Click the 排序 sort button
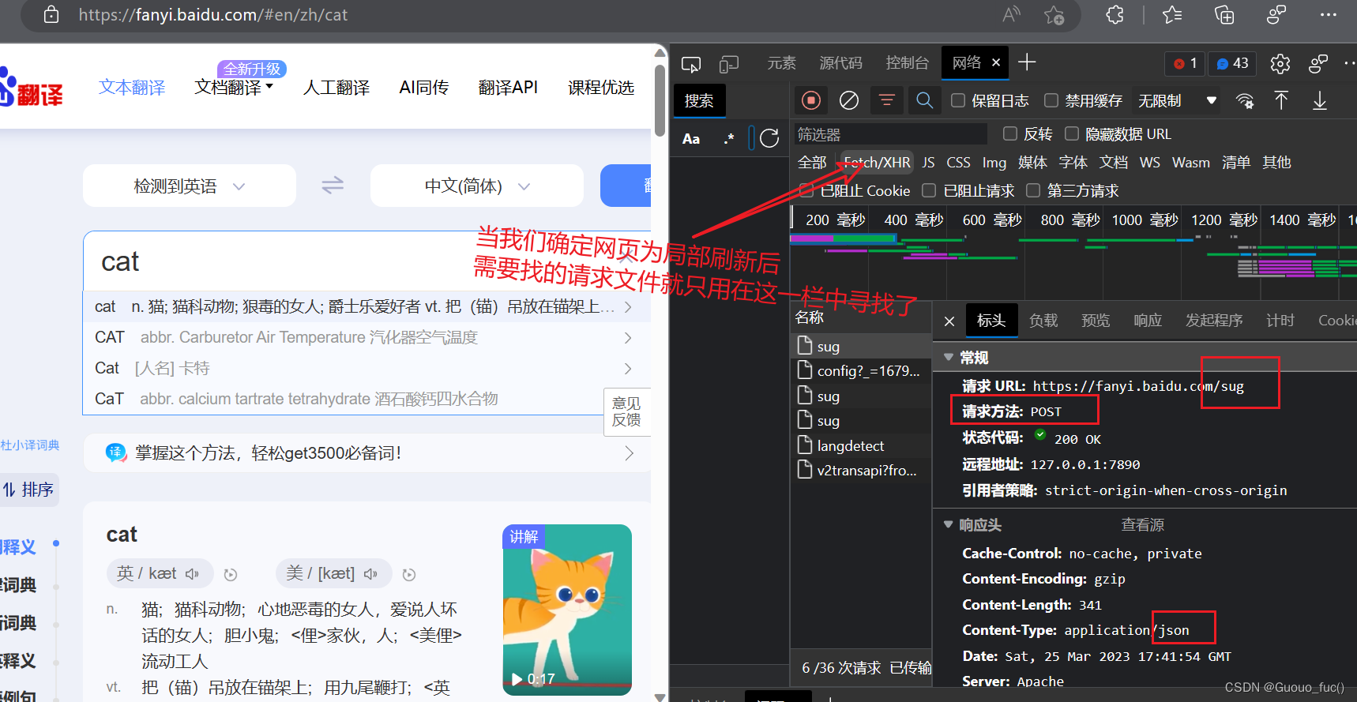The image size is (1357, 702). click(28, 490)
